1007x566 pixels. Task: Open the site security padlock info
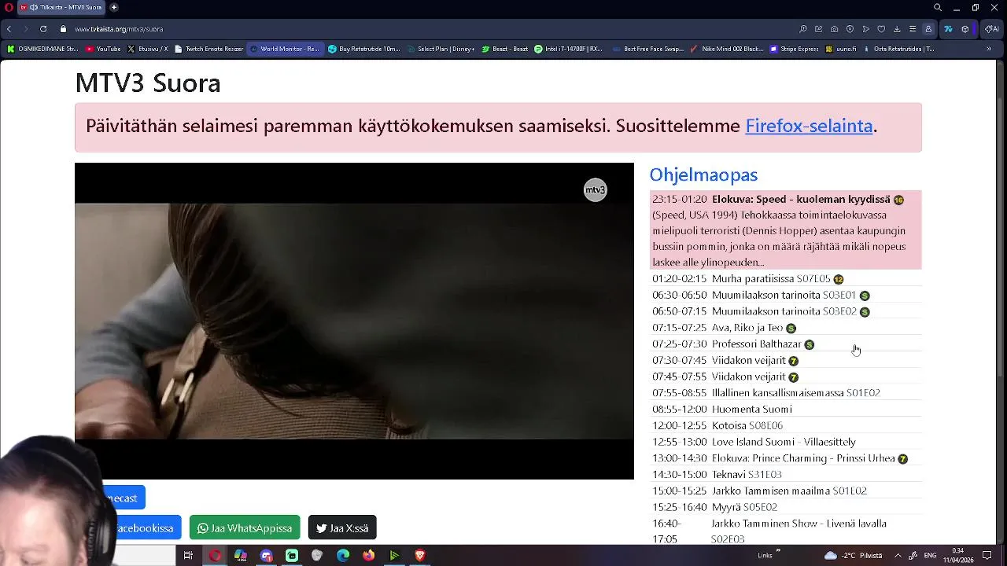click(64, 29)
